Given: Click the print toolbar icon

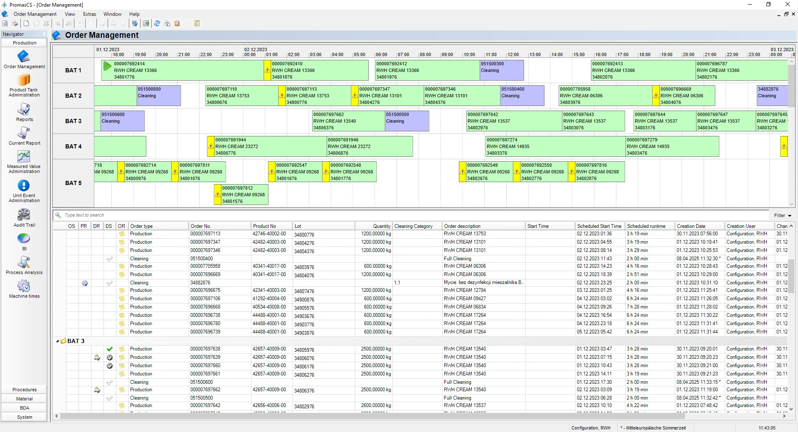Looking at the screenshot, I should coord(15,24).
